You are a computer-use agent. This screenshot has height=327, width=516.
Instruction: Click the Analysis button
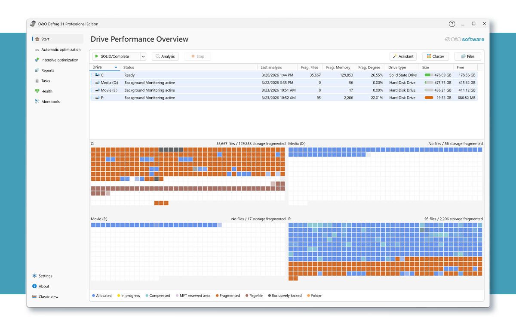tap(165, 56)
